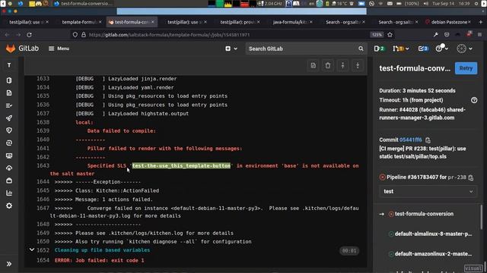
Task: Expand the collapsed left sidebar
Action: coord(9,264)
